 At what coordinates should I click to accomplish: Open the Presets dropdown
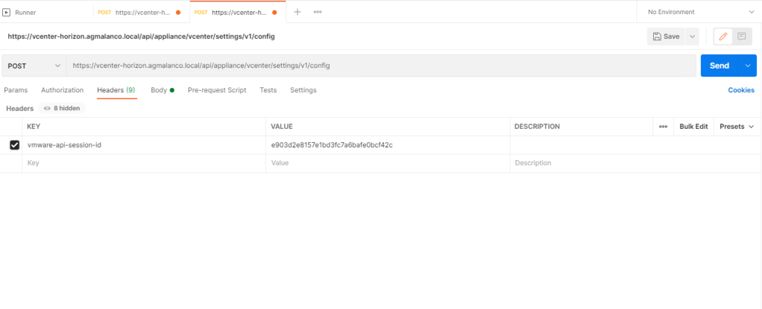tap(737, 127)
